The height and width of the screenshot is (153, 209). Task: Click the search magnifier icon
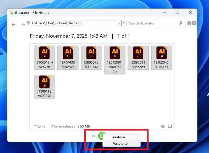tap(181, 23)
